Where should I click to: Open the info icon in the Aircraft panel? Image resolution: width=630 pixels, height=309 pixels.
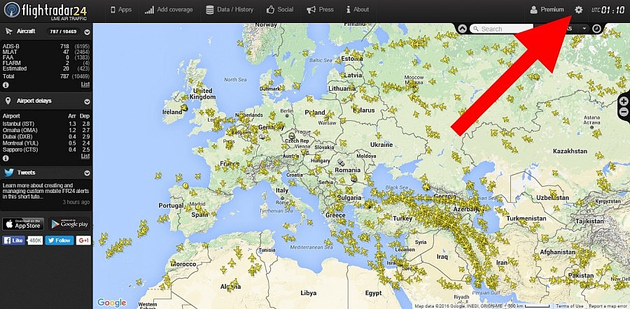[x=6, y=85]
